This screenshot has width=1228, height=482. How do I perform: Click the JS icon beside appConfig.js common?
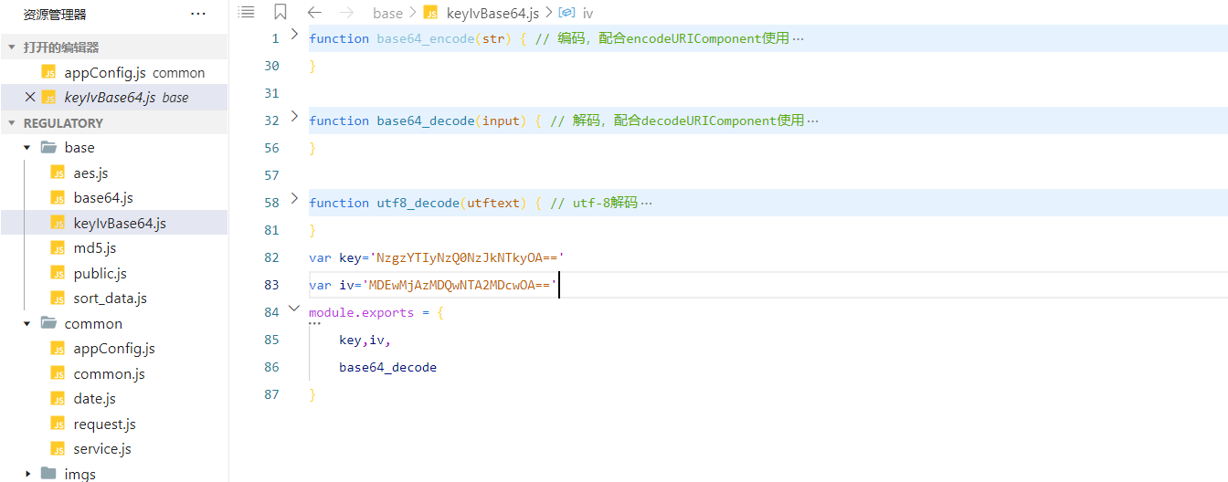(49, 72)
